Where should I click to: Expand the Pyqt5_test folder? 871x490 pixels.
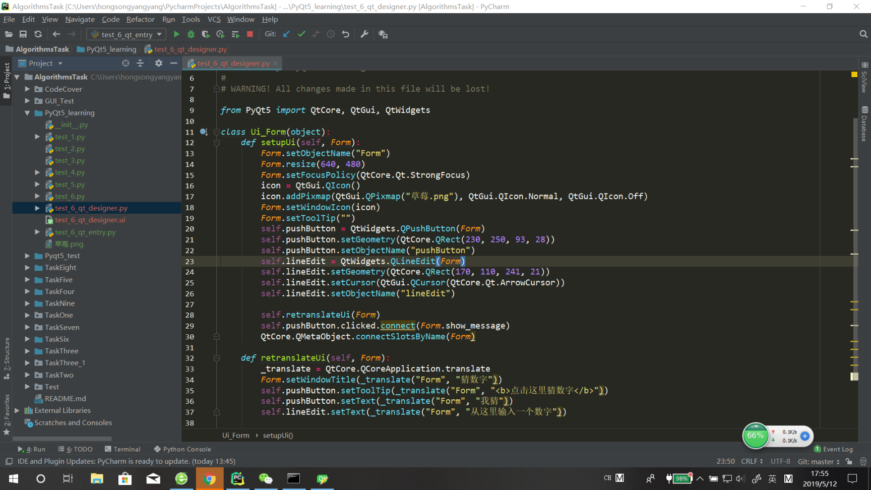27,256
